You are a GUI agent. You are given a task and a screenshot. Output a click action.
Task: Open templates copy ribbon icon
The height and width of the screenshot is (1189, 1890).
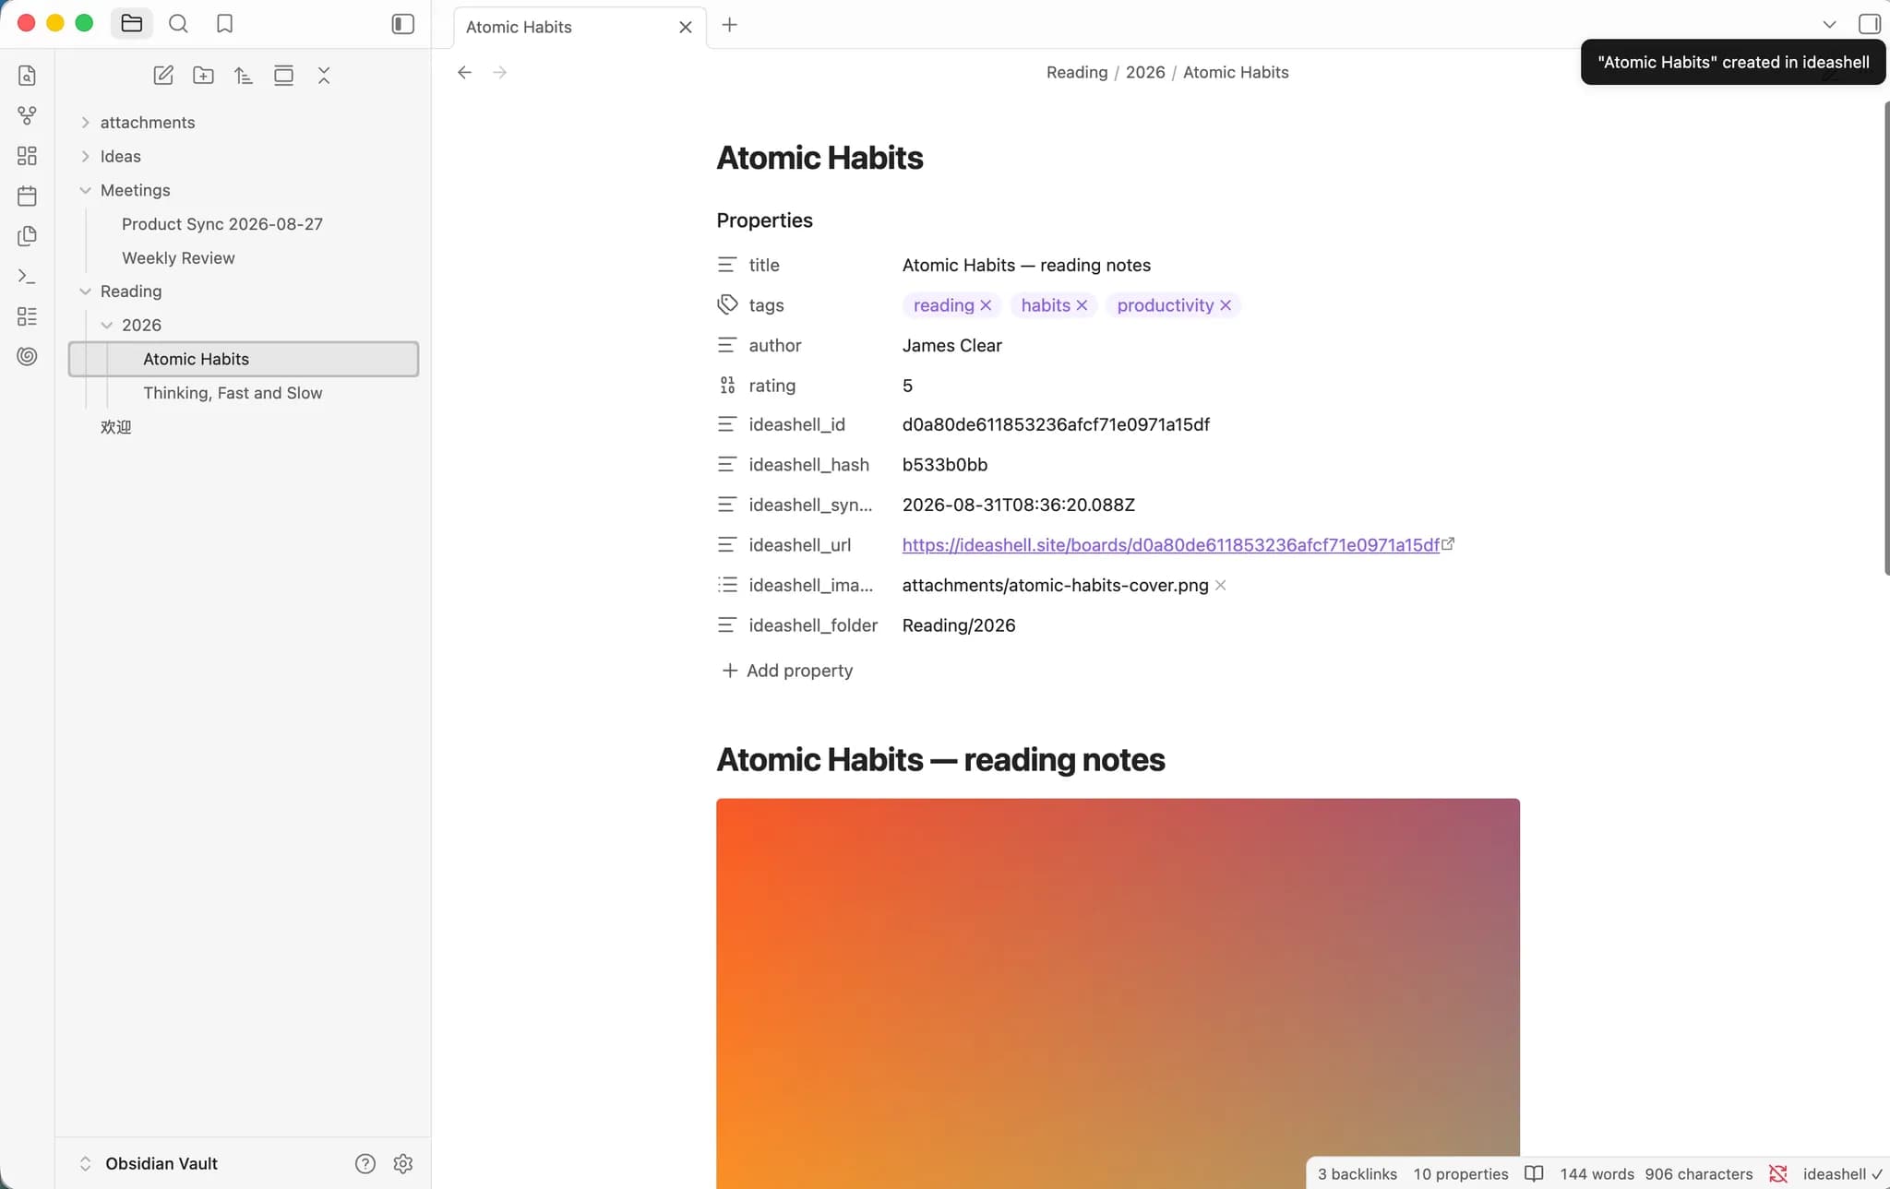click(x=27, y=236)
